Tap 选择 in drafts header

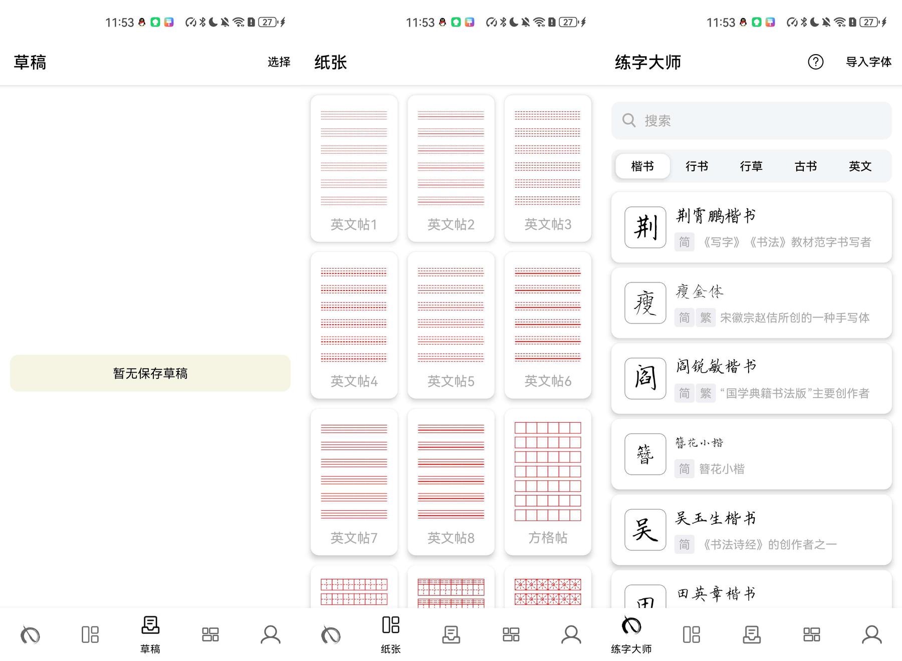(x=279, y=62)
